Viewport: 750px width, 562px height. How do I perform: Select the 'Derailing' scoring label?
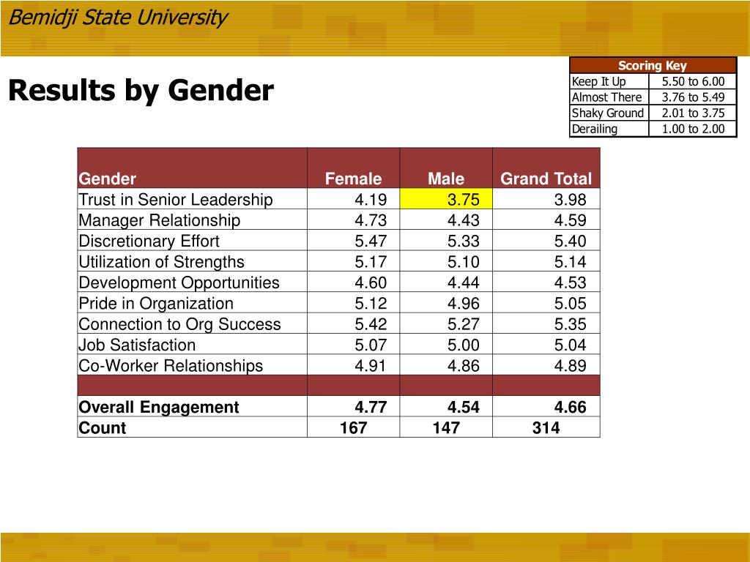tap(595, 129)
